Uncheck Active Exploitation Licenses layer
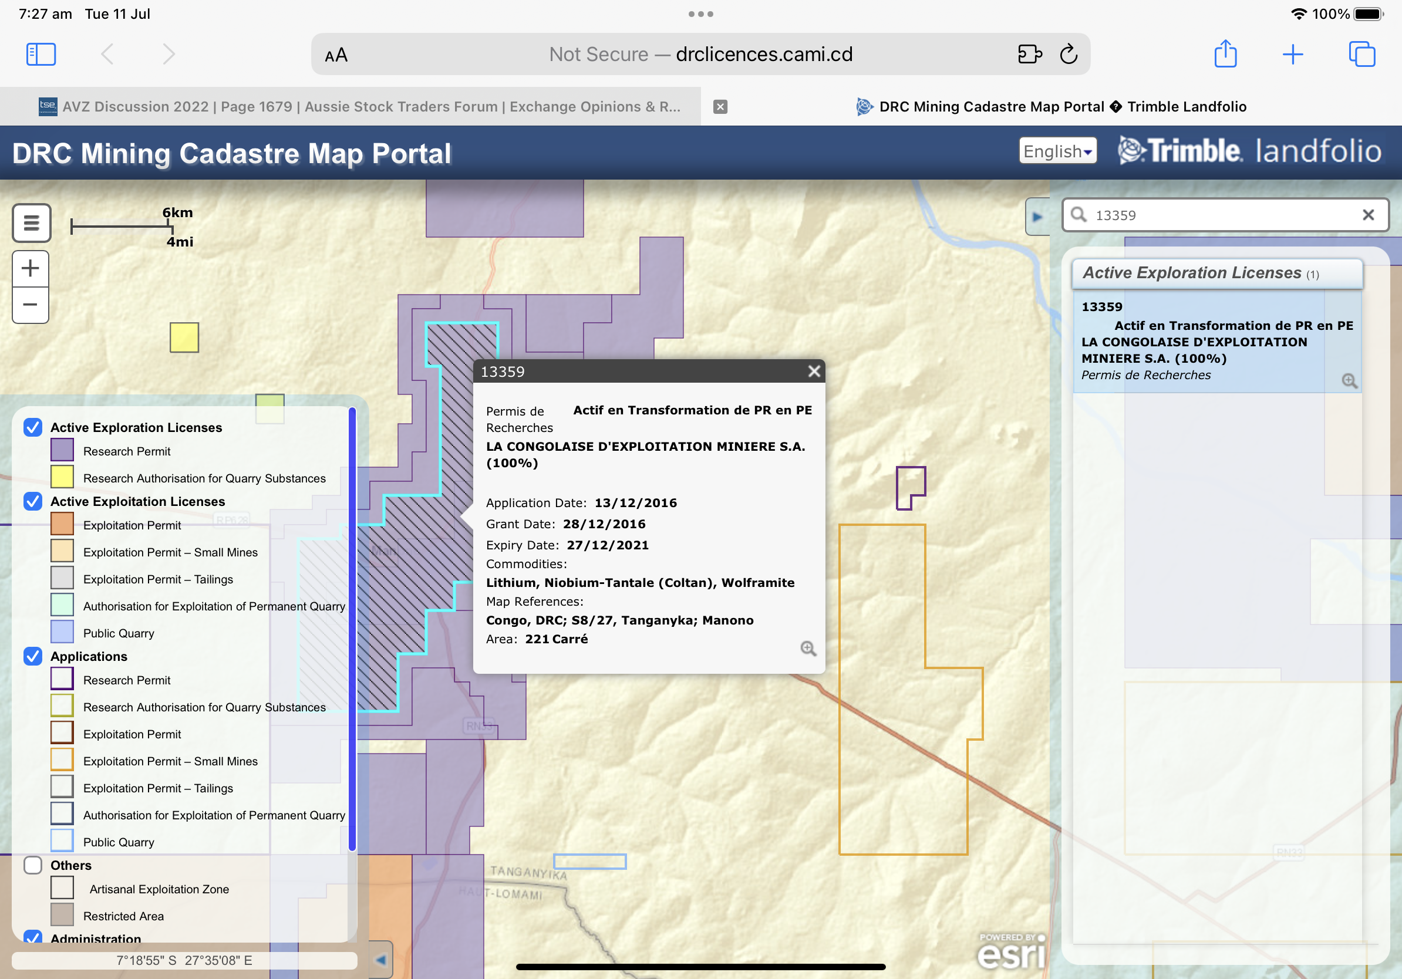 [33, 501]
